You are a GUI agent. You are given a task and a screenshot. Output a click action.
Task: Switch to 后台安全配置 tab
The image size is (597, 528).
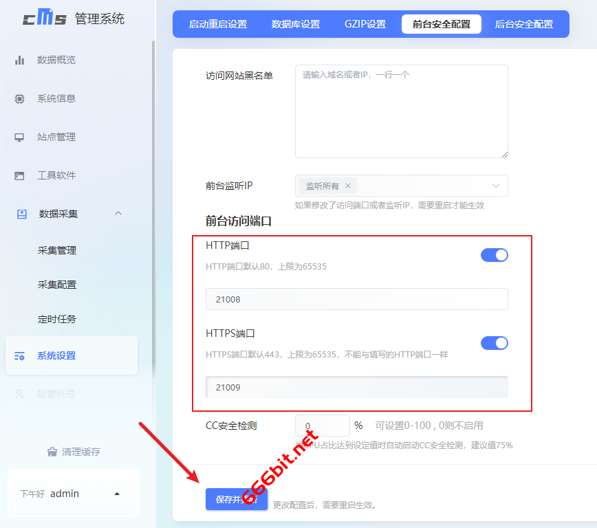click(523, 24)
